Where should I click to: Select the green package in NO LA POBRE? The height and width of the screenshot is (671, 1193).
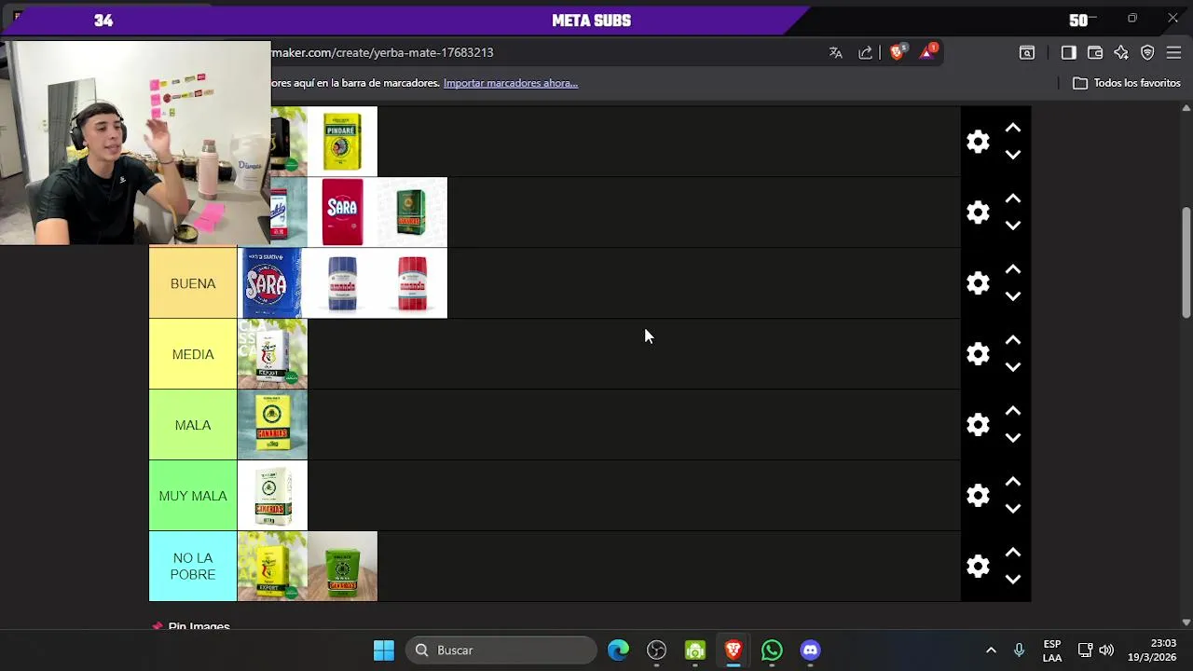342,567
